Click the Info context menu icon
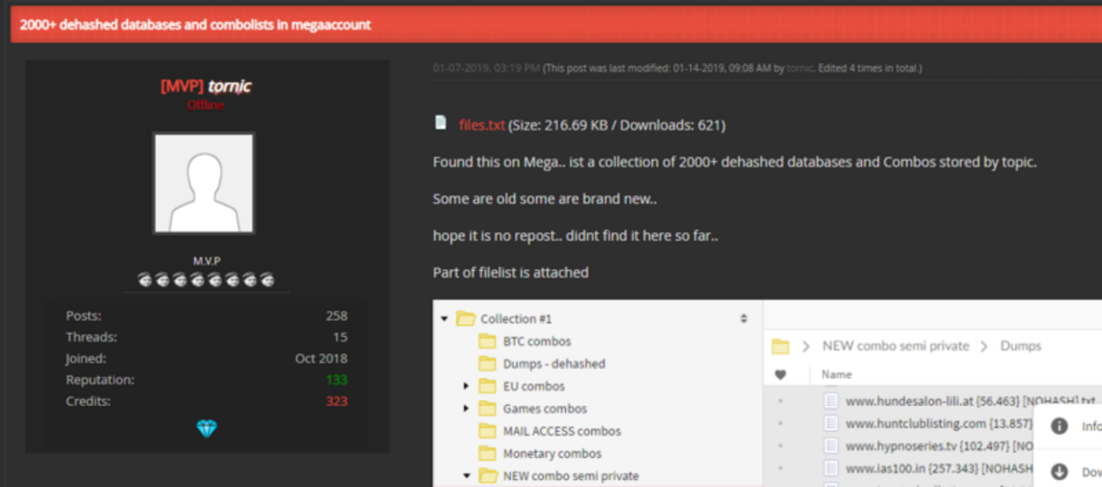This screenshot has width=1102, height=487. 1060,427
